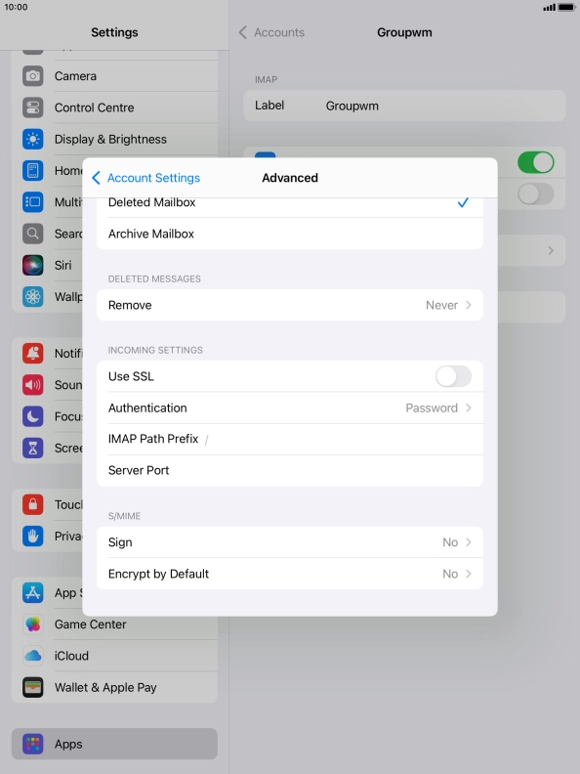
Task: Tap the Control Centre icon
Action: tap(32, 107)
